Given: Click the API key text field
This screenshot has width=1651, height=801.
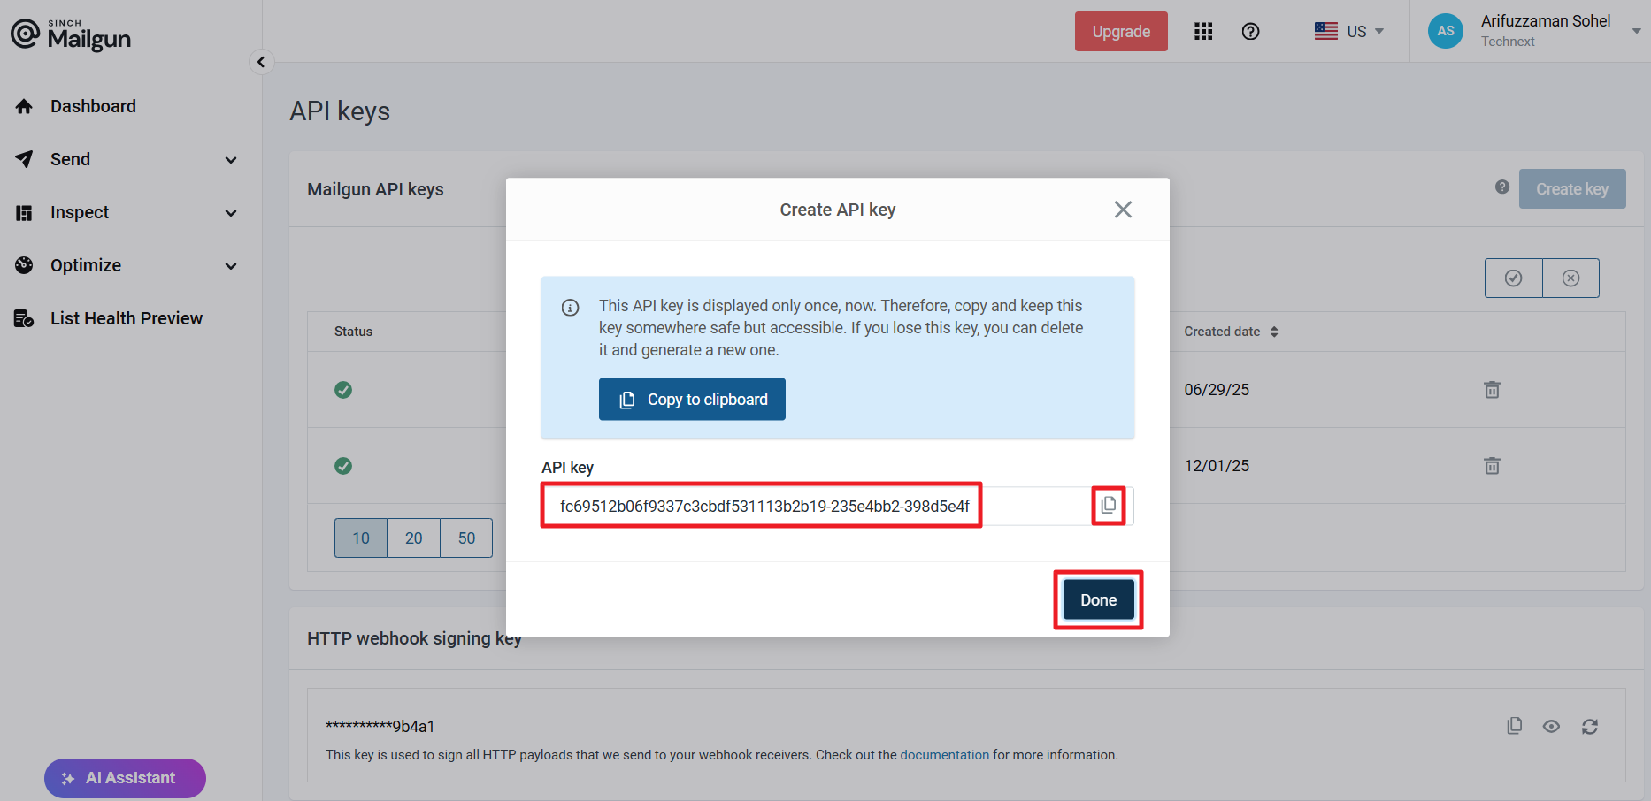Looking at the screenshot, I should pos(764,506).
